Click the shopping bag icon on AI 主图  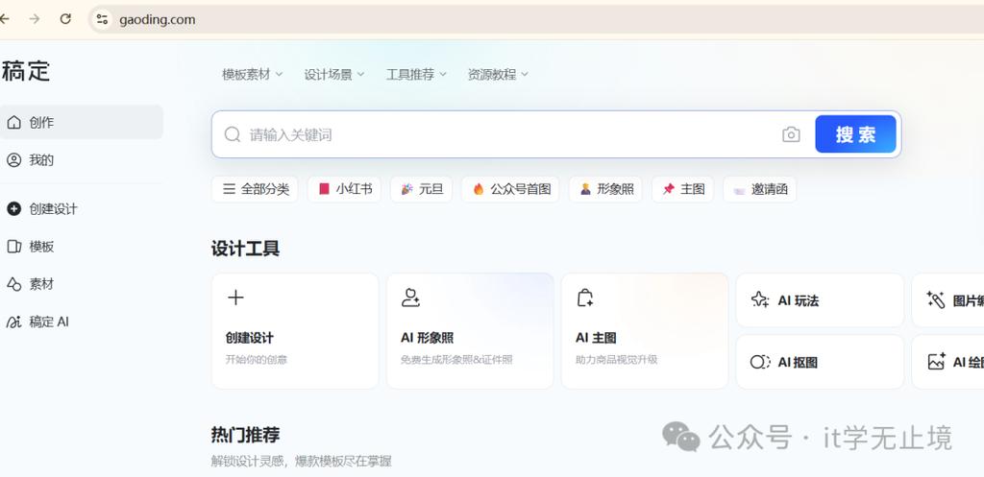point(585,298)
